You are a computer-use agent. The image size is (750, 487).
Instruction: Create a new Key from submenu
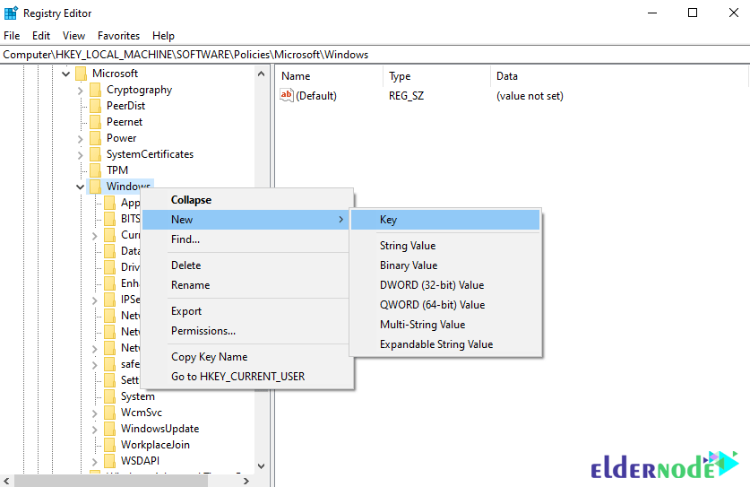point(445,220)
